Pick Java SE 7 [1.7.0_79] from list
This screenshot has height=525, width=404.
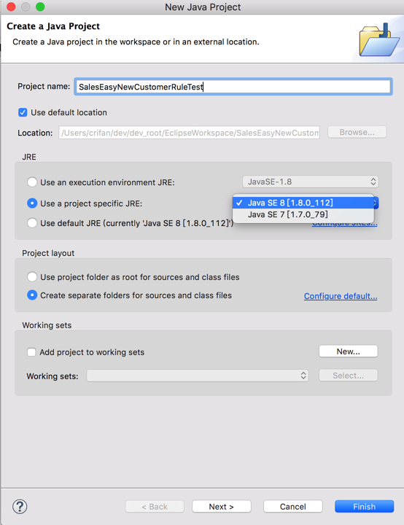coord(303,214)
